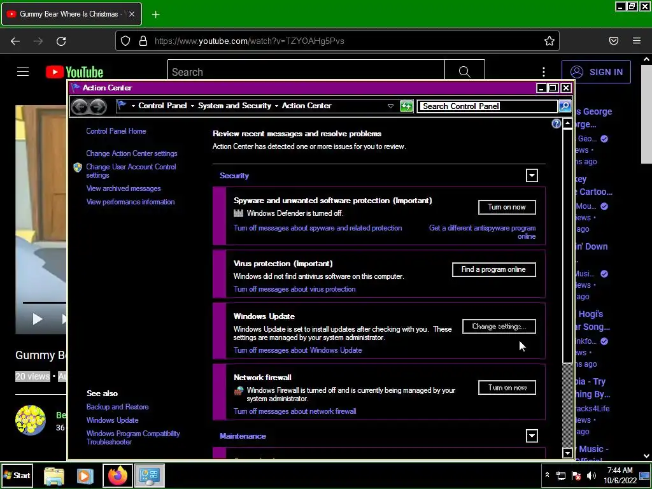Click Action Center scrollbar down arrow
Screen dimensions: 652x489
[x=567, y=453]
